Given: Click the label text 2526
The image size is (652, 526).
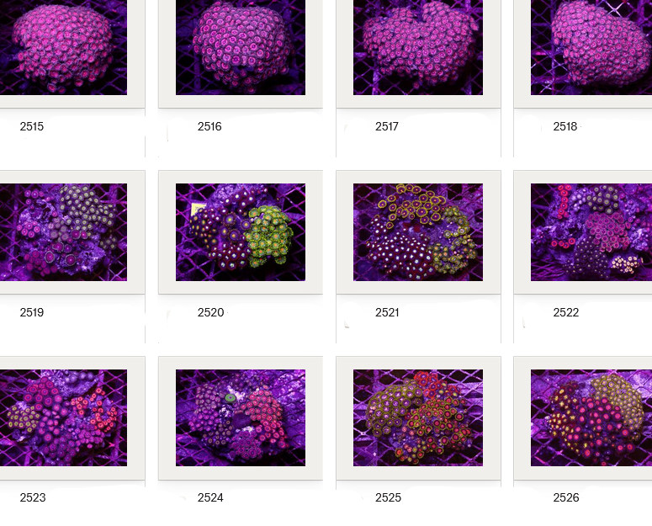Looking at the screenshot, I should (x=566, y=497).
